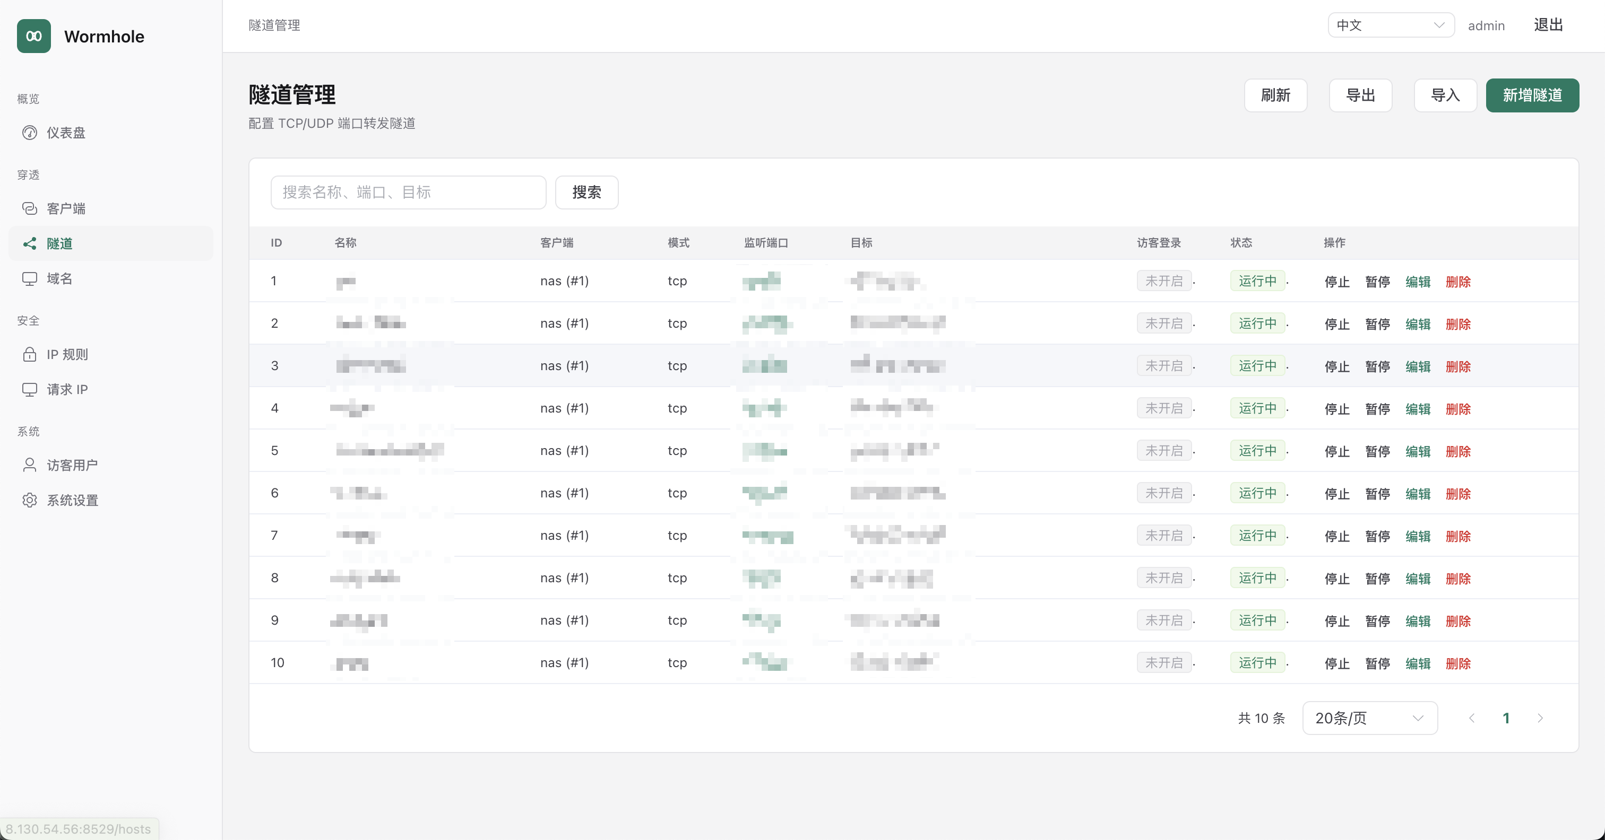Go to next page arrow

(x=1540, y=718)
